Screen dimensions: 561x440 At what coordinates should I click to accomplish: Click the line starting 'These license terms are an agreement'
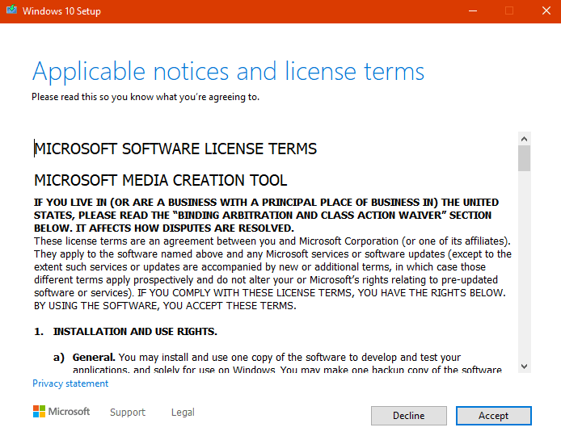[x=272, y=241]
